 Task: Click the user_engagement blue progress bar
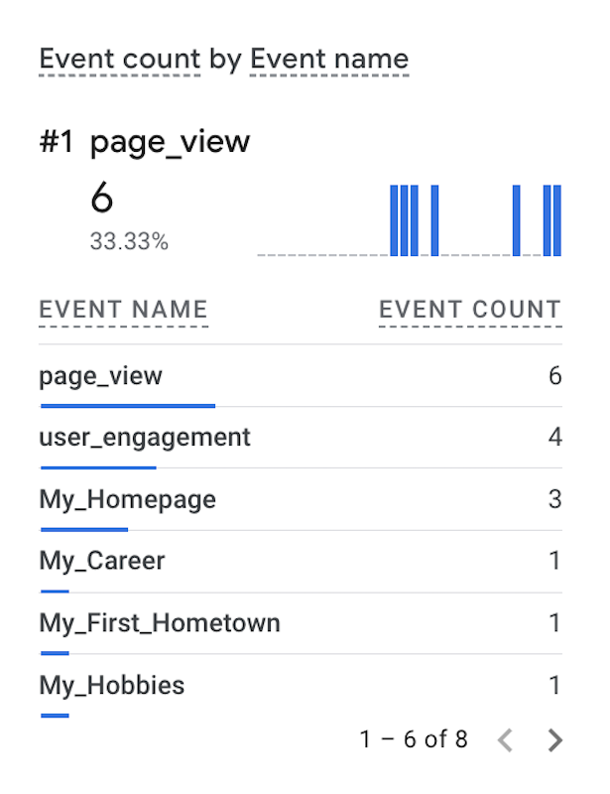pyautogui.click(x=98, y=466)
